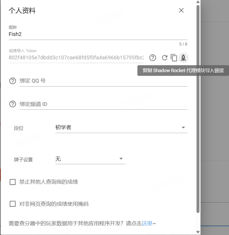
Task: Expand the 段位 dropdown showing 初学者
Action: (x=121, y=127)
